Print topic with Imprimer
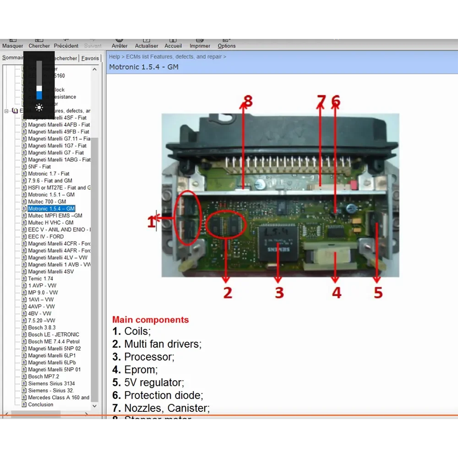 click(x=200, y=44)
